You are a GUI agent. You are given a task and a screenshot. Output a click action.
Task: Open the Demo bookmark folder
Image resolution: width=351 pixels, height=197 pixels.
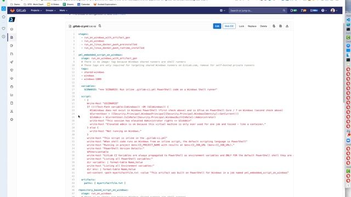[15, 4]
